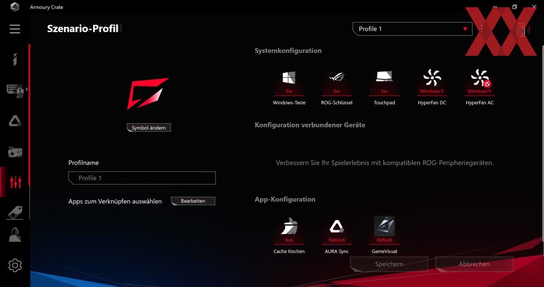Image resolution: width=544 pixels, height=287 pixels.
Task: Click the Profilname label
Action: pyautogui.click(x=84, y=163)
